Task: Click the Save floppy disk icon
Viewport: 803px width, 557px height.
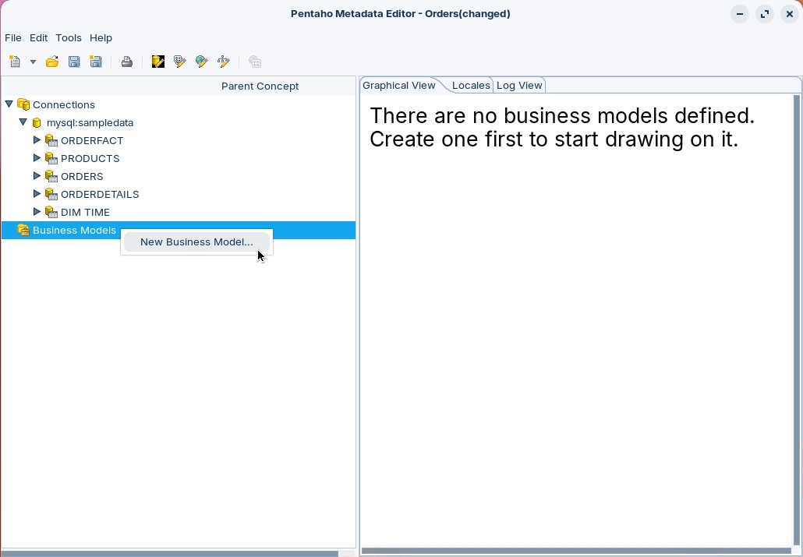Action: tap(74, 62)
